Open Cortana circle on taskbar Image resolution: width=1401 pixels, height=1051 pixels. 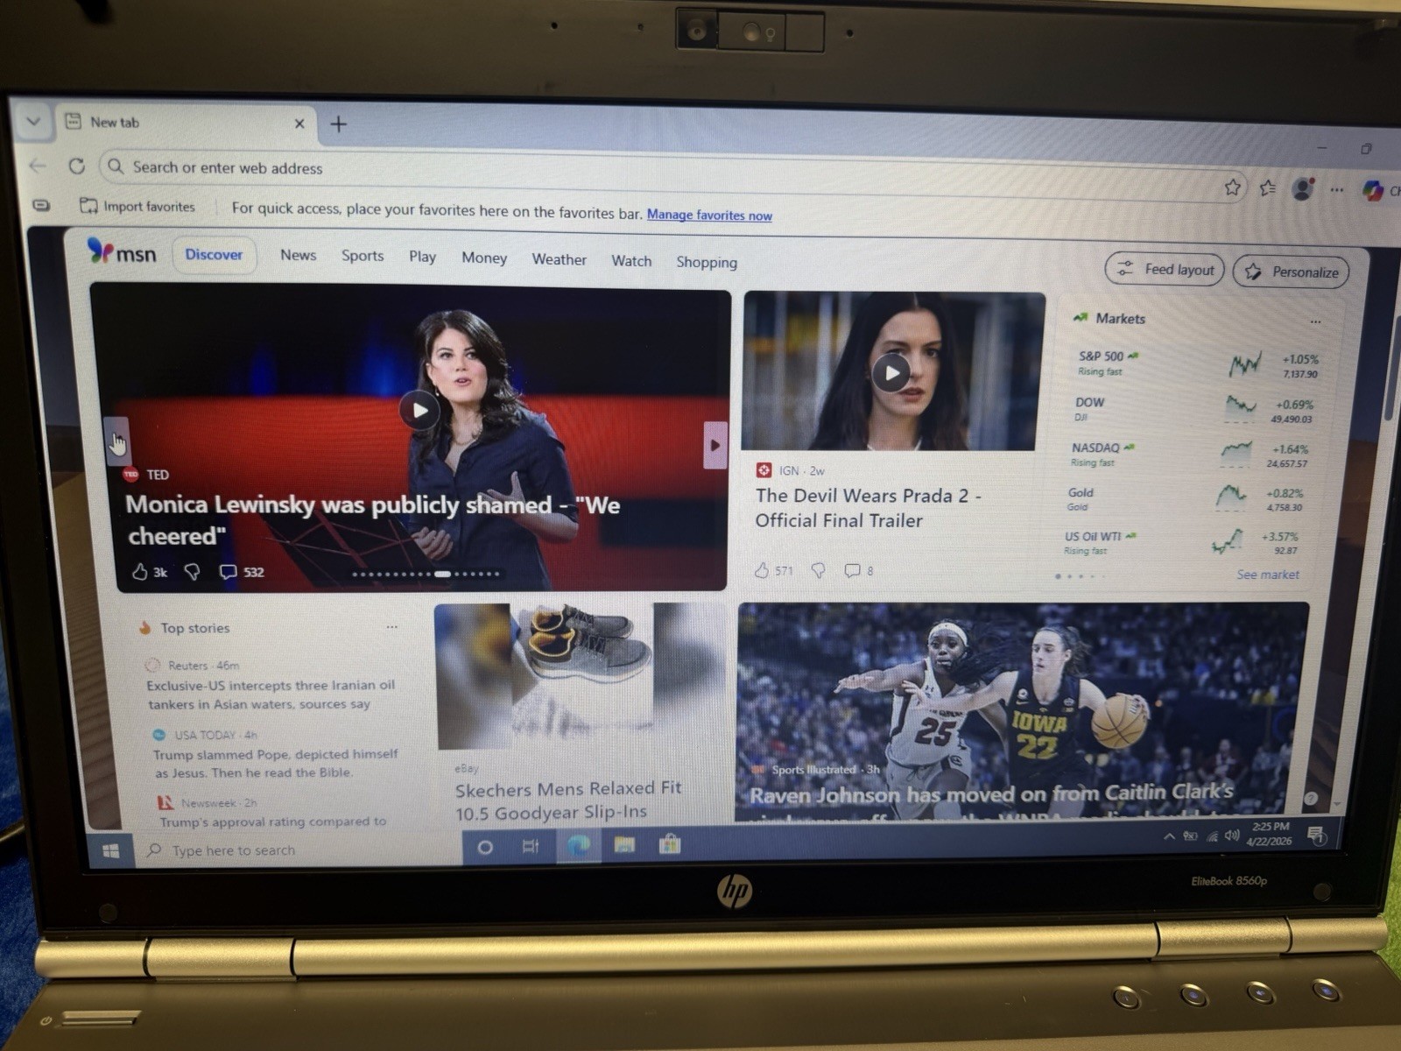coord(484,847)
